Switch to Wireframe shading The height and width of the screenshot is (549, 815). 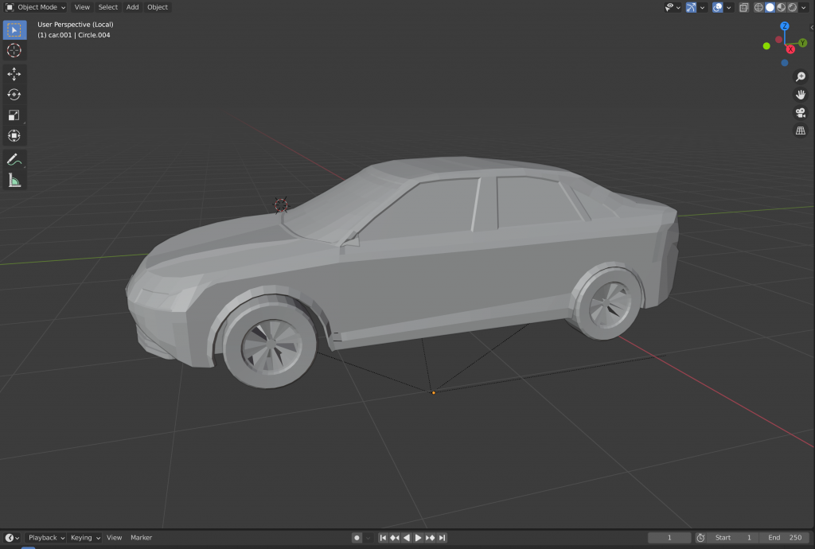[x=758, y=7]
